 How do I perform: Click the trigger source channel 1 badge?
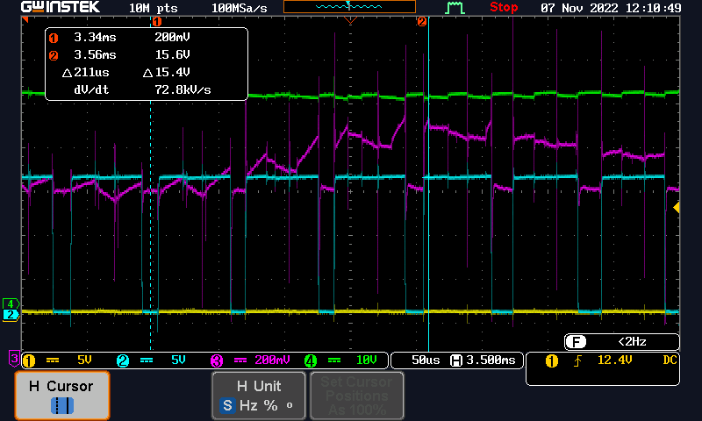pos(552,360)
